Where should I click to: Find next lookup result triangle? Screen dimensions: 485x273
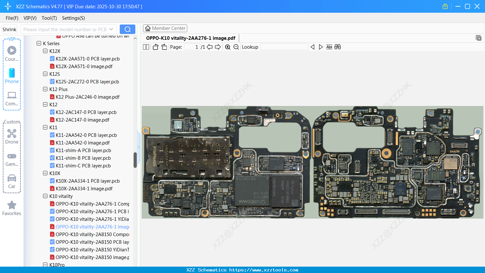(x=321, y=47)
